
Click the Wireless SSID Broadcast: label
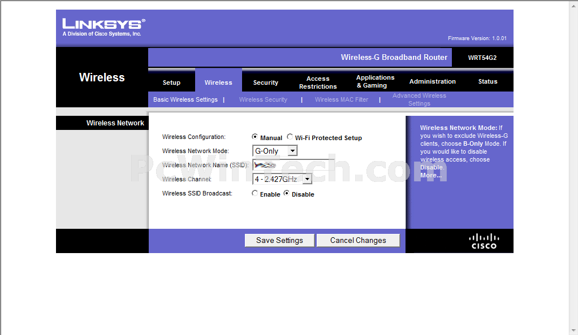point(197,193)
